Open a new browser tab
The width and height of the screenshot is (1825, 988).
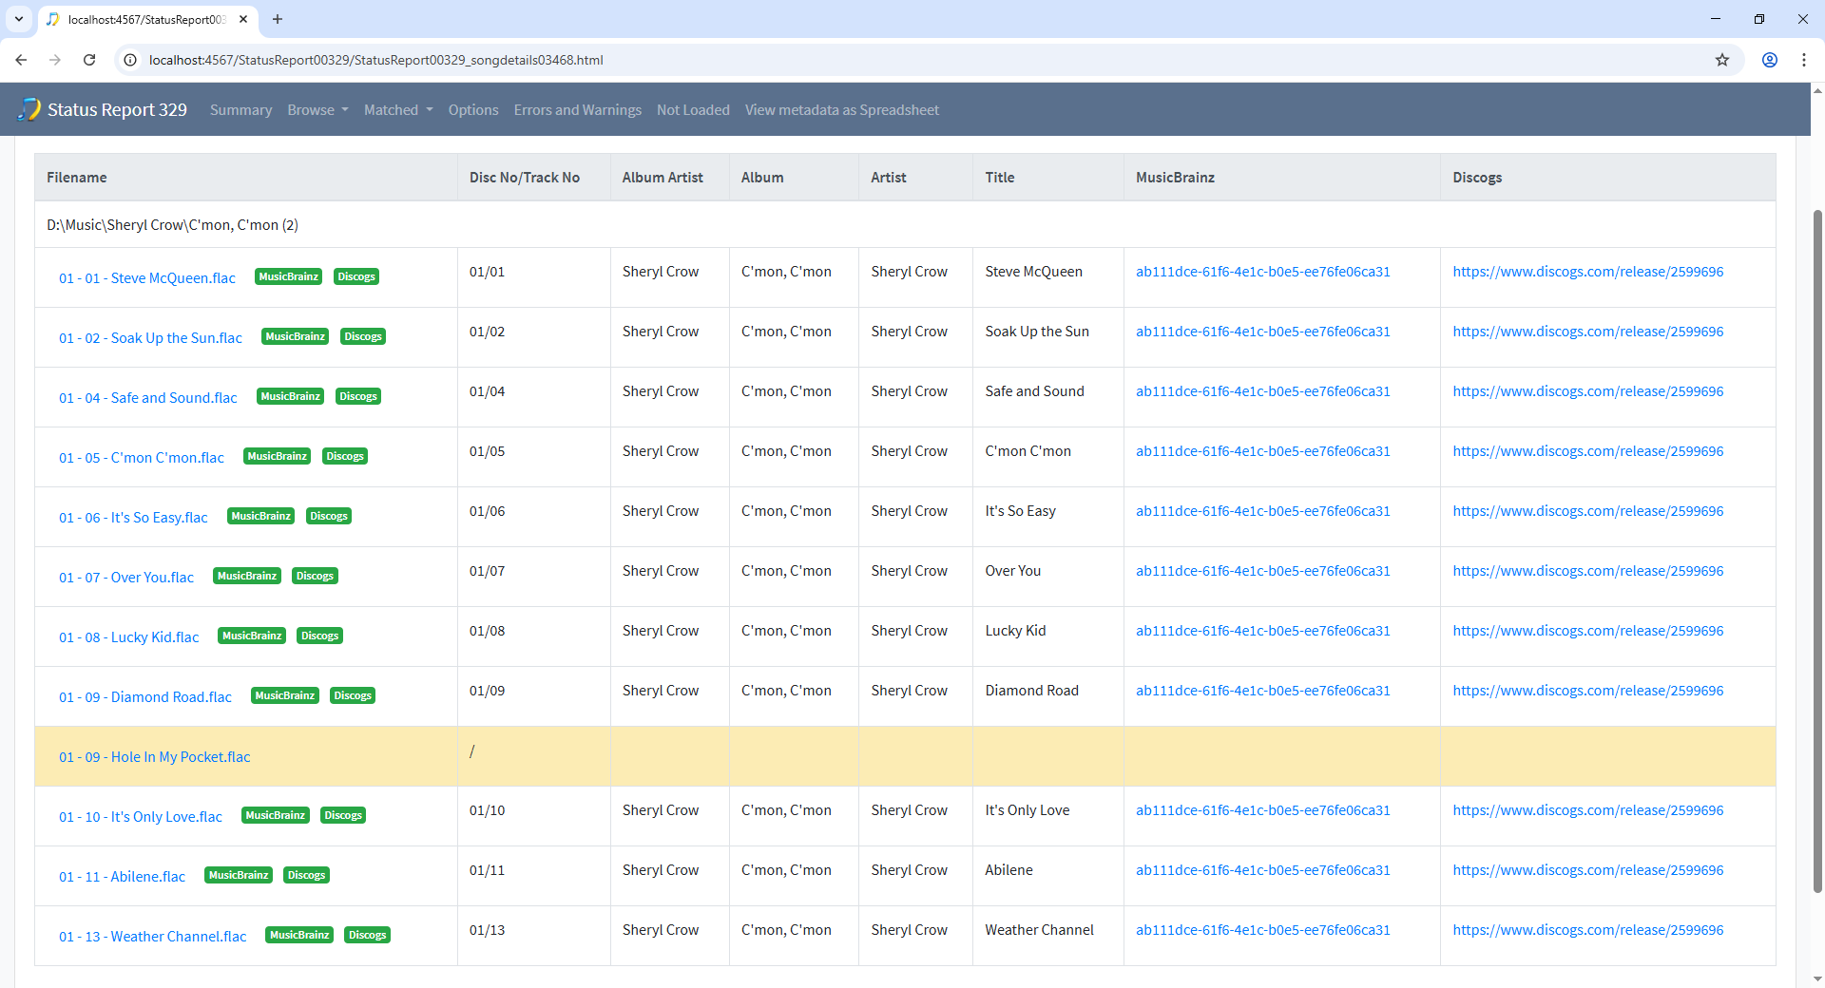click(278, 19)
